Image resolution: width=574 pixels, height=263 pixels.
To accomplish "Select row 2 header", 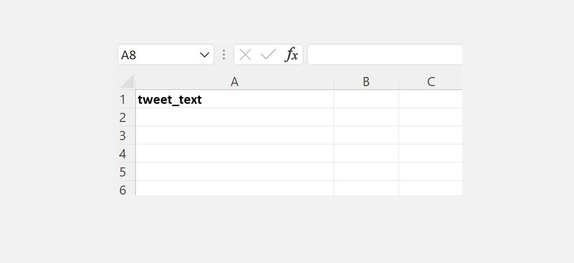I will (123, 117).
